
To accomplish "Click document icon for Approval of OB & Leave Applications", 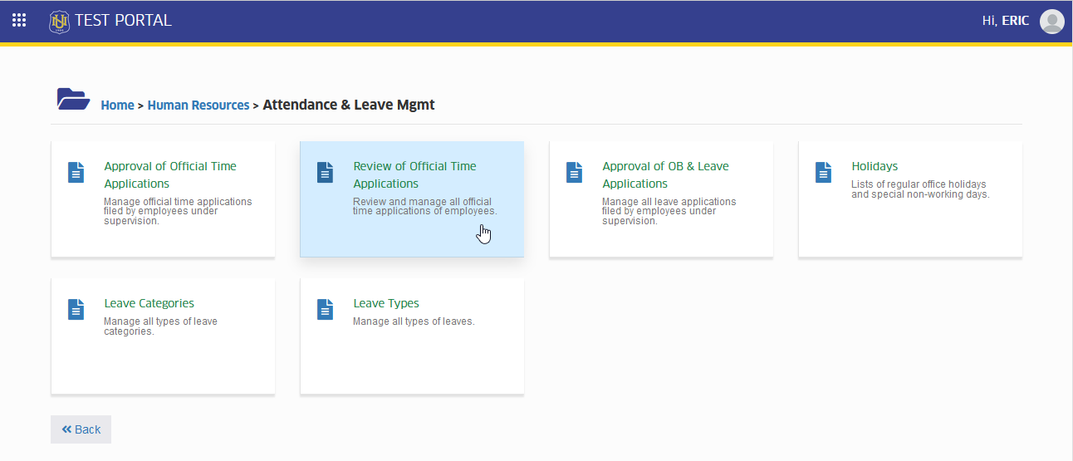I will 575,172.
